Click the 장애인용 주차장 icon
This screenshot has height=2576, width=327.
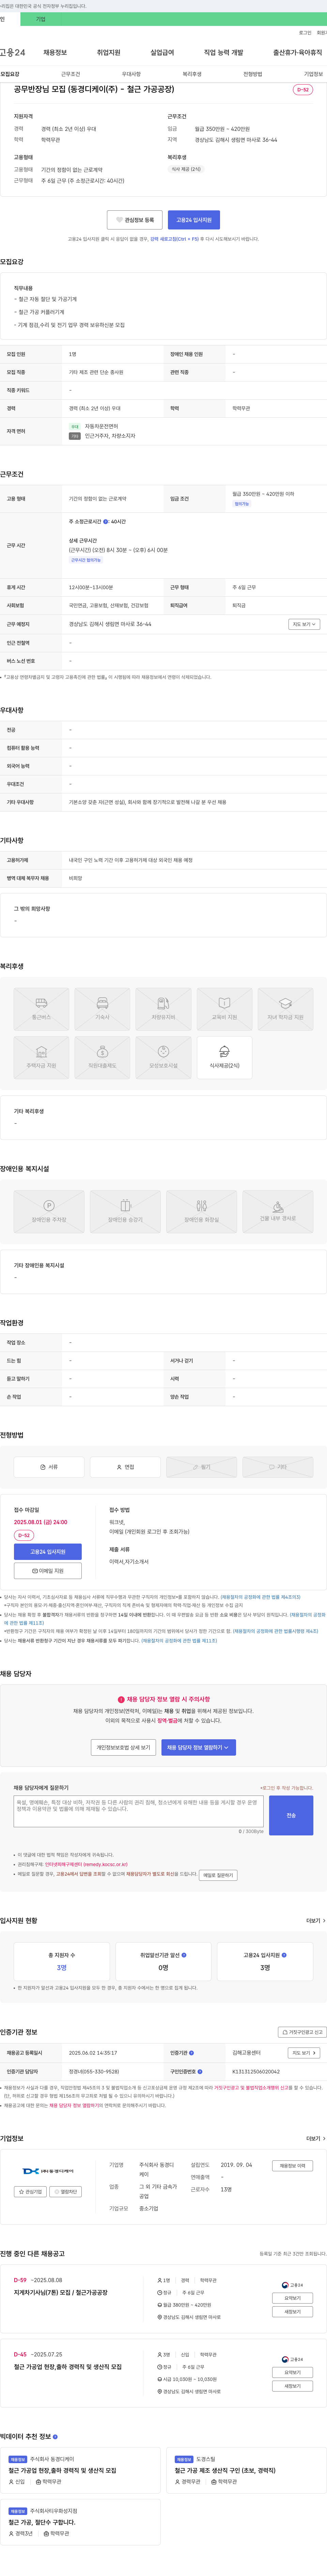[x=49, y=1211]
